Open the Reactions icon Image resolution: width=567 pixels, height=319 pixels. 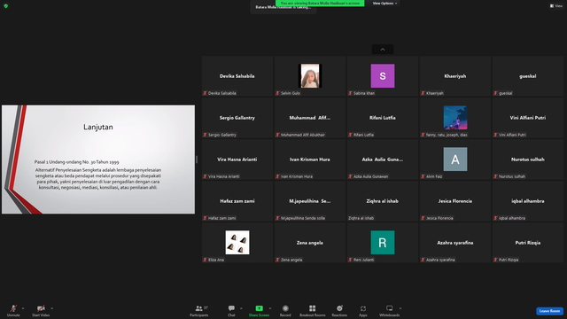tap(339, 308)
